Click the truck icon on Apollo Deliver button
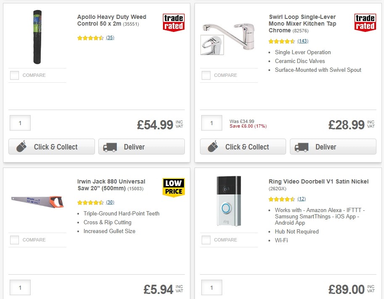 (109, 147)
